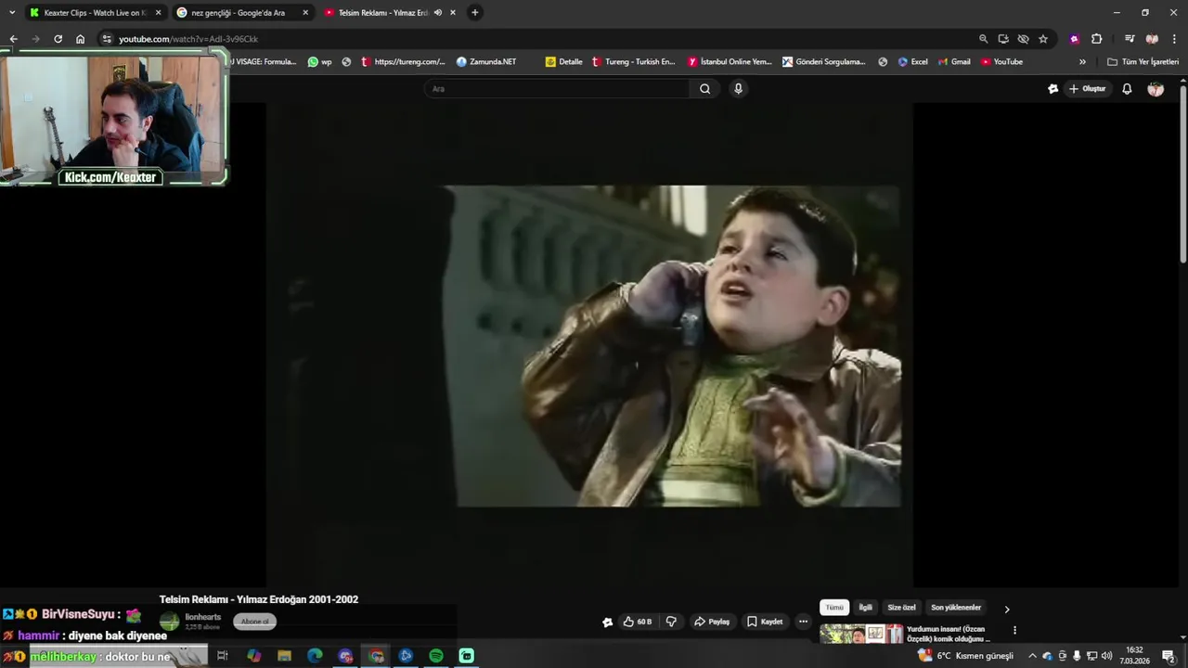The height and width of the screenshot is (668, 1188).
Task: Open Spotify from the taskbar
Action: [x=436, y=656]
